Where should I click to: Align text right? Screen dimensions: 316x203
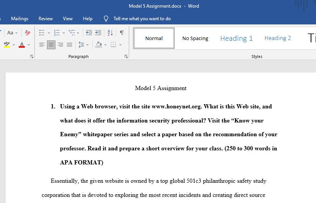pyautogui.click(x=60, y=45)
